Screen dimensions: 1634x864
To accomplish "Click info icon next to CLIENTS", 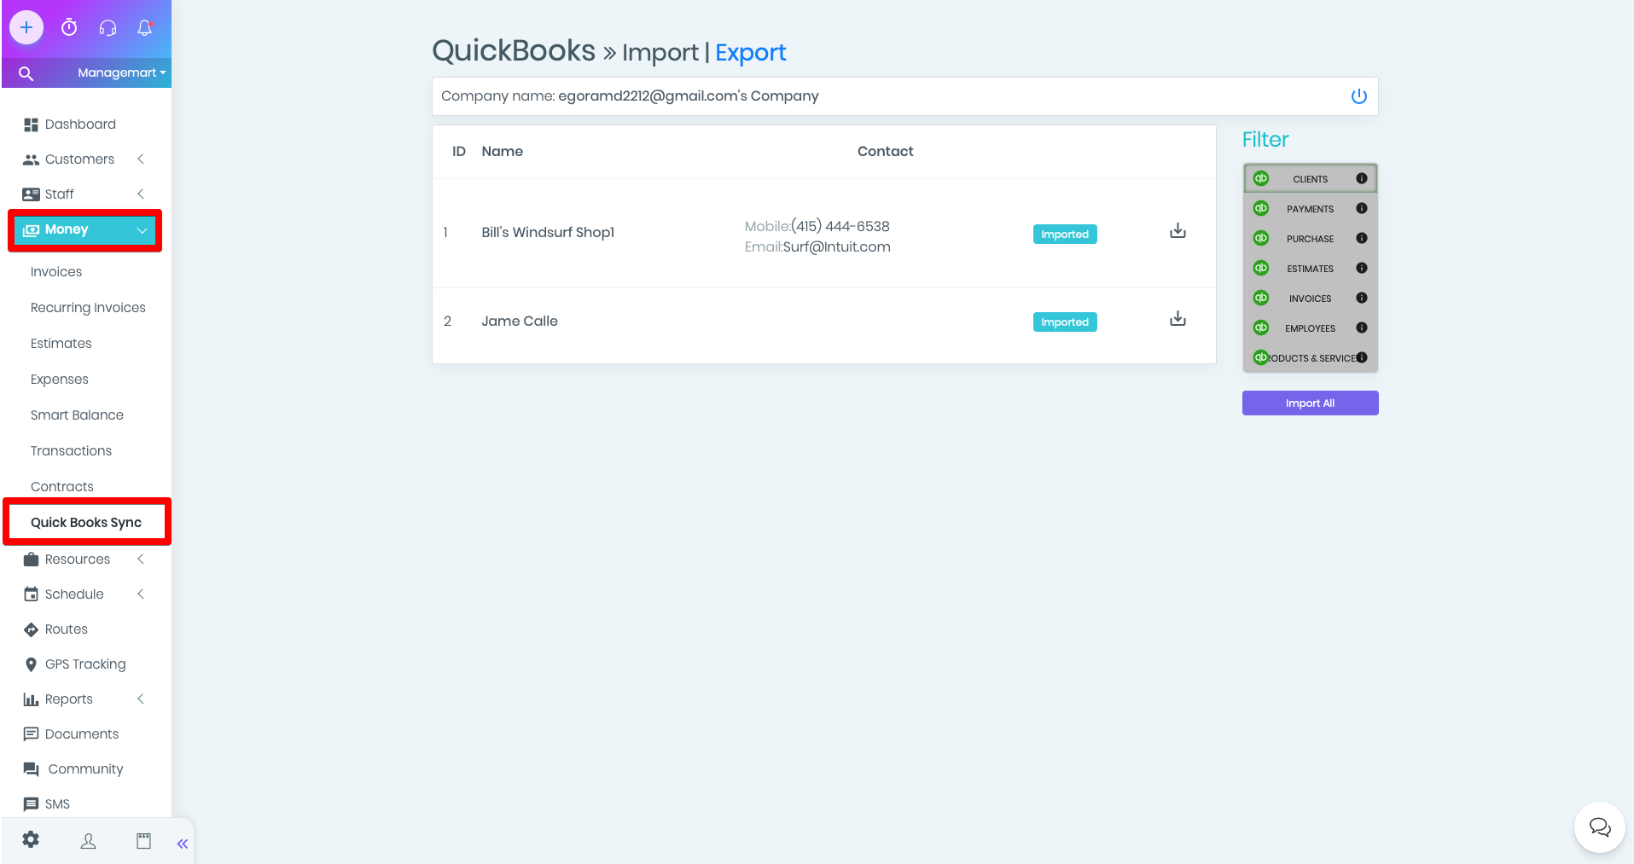I will 1362,178.
